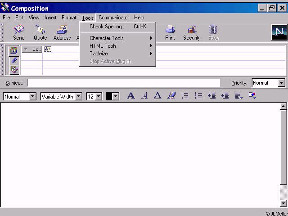The width and height of the screenshot is (288, 216).
Task: Click the Composition window title icon
Action: click(x=5, y=8)
